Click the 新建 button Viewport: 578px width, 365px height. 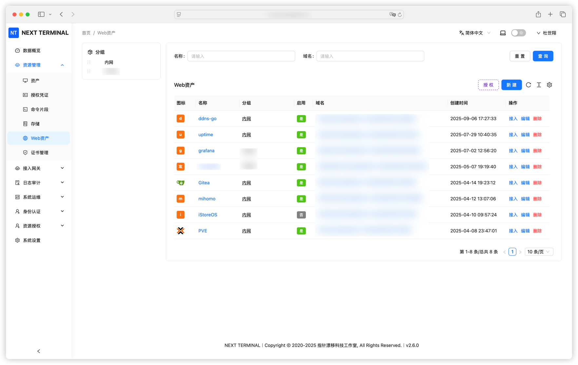(x=511, y=85)
